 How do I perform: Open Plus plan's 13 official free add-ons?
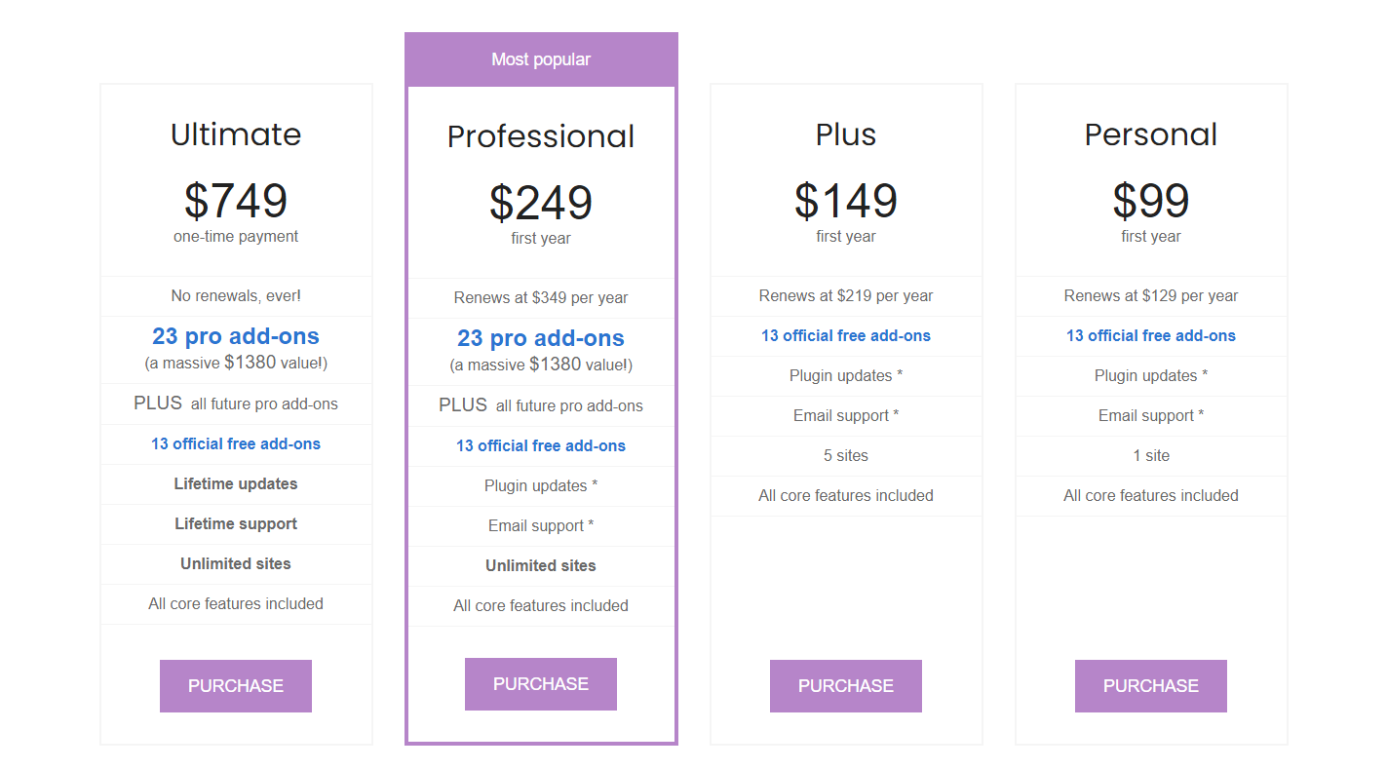(846, 336)
